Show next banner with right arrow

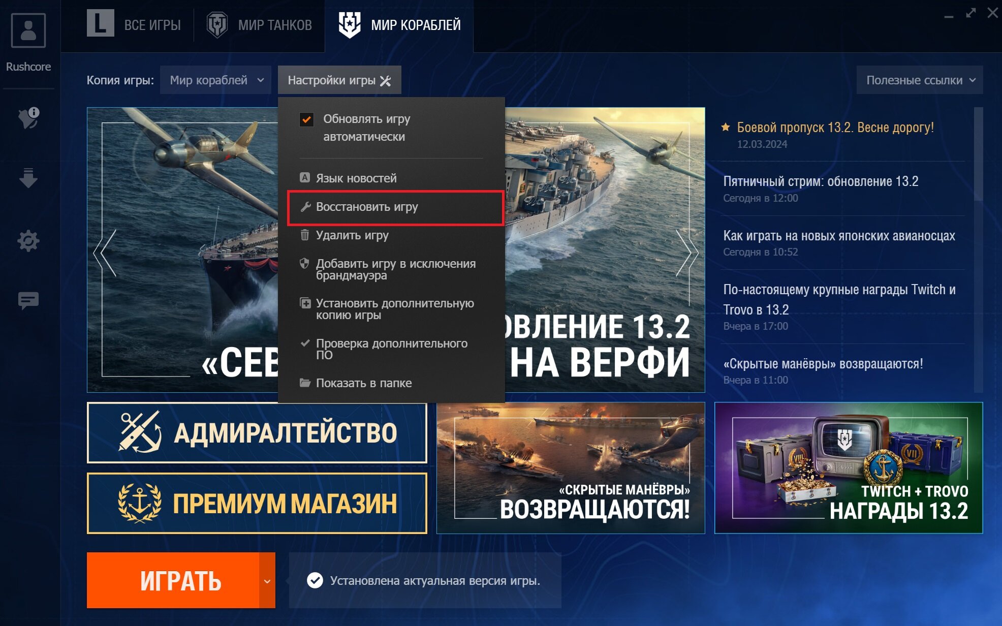tap(687, 253)
